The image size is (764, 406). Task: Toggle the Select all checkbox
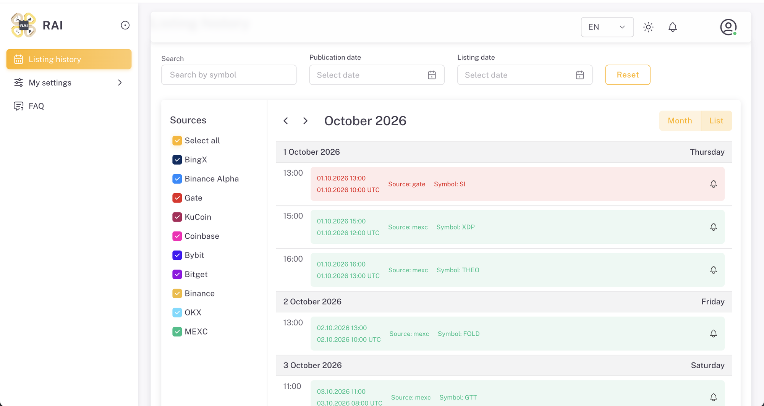coord(177,141)
